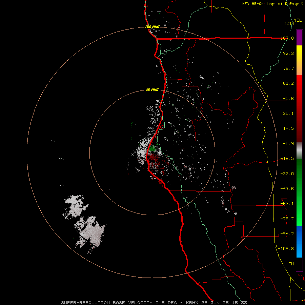Click the 50 NMI range ring label
Screen dimensions: 305x305
(152, 89)
